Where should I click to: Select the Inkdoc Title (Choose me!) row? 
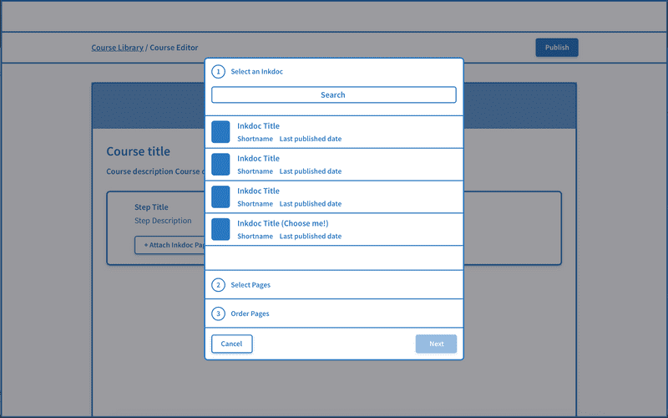(334, 229)
